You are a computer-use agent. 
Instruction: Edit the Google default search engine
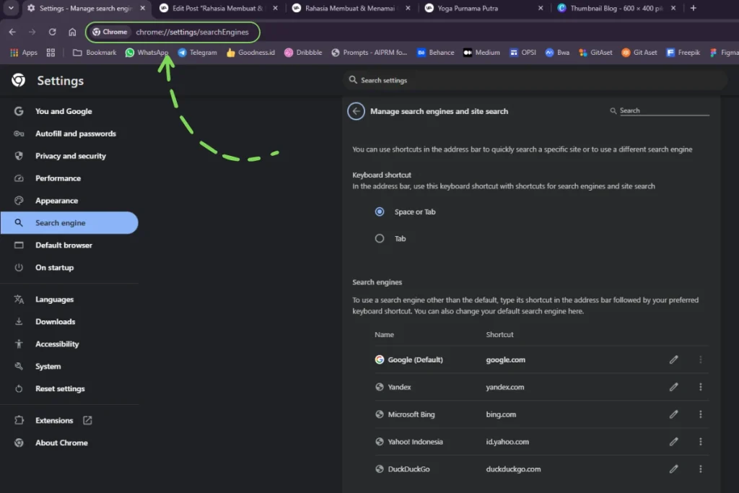pos(674,359)
